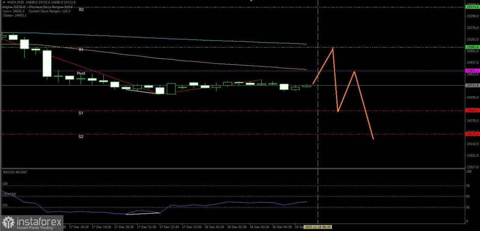The height and width of the screenshot is (231, 480).
Task: Click the R2 pivot label
Action: [81, 10]
